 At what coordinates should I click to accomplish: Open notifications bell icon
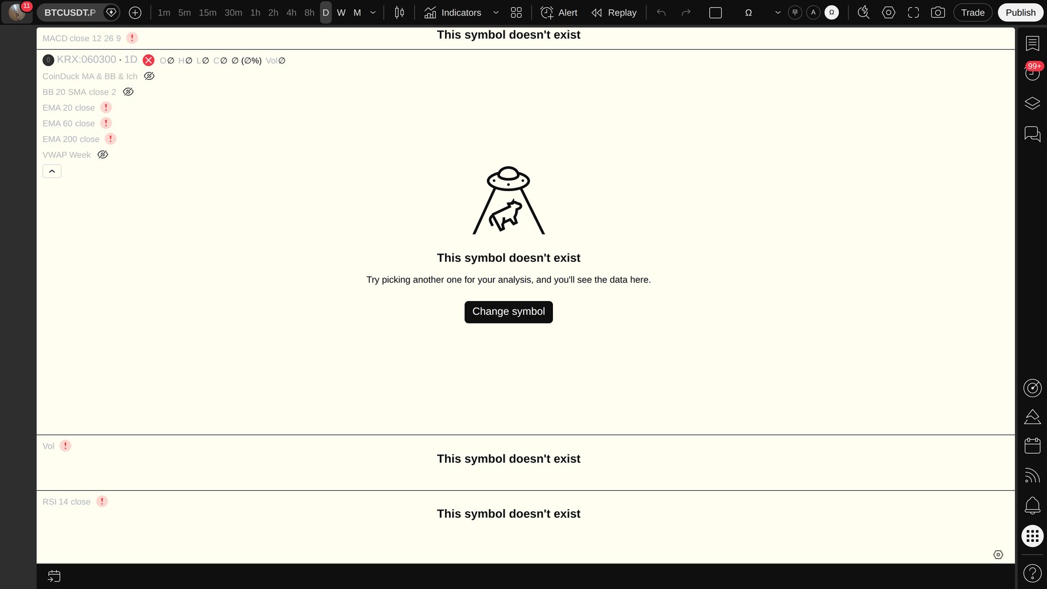(1032, 505)
